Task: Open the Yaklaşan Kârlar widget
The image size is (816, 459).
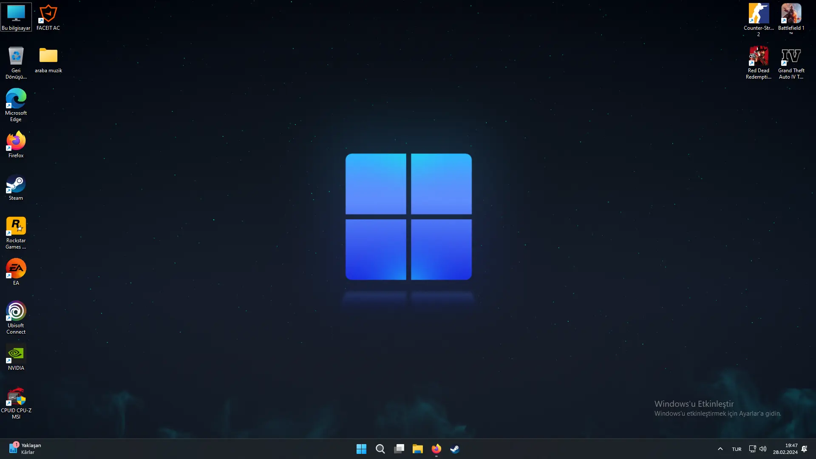Action: [x=25, y=449]
